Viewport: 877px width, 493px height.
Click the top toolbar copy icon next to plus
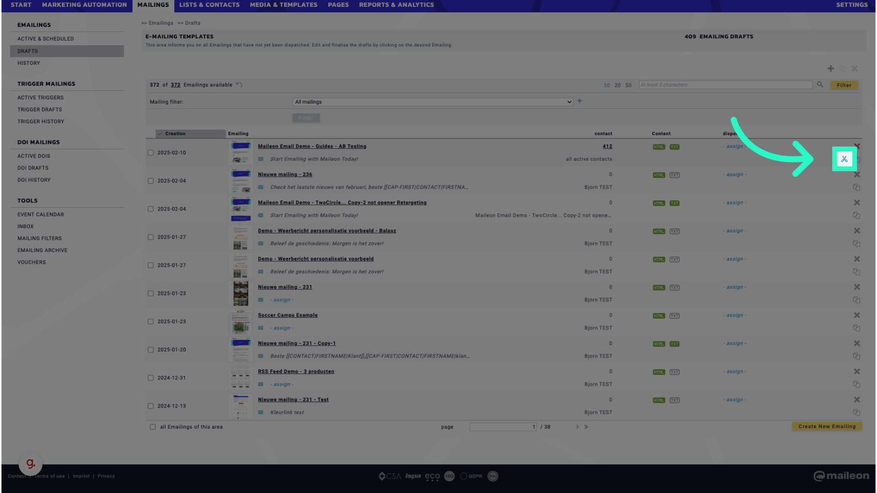tap(843, 68)
